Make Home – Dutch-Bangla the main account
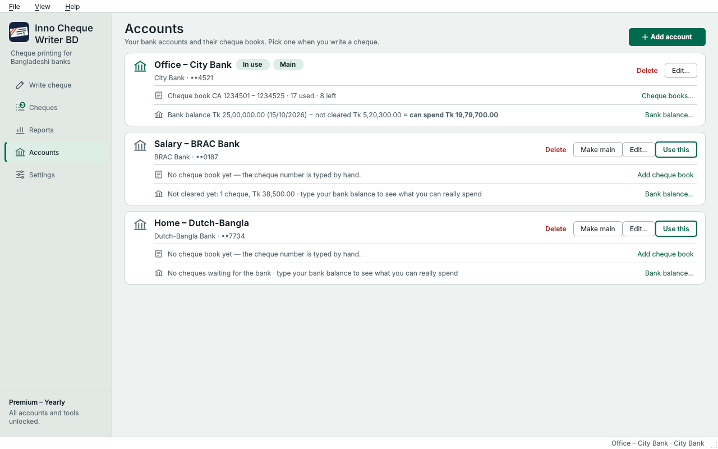The height and width of the screenshot is (449, 718). click(x=598, y=229)
